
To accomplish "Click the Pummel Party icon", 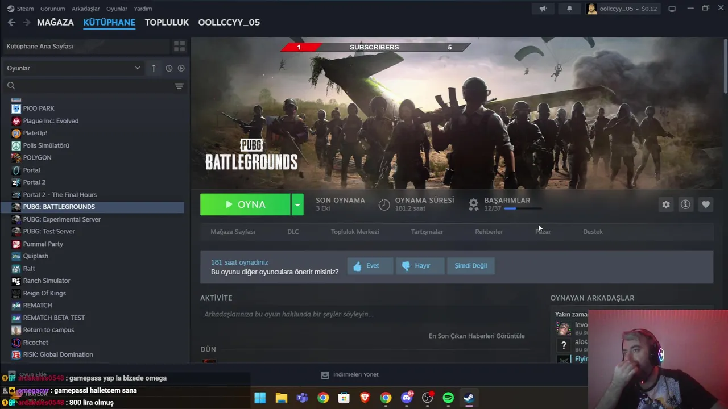I will point(16,244).
